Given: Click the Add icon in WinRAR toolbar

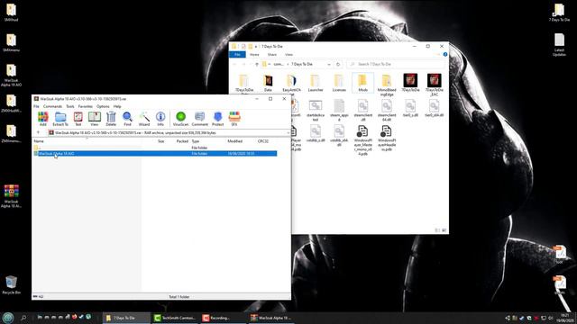Looking at the screenshot, I should coord(42,119).
